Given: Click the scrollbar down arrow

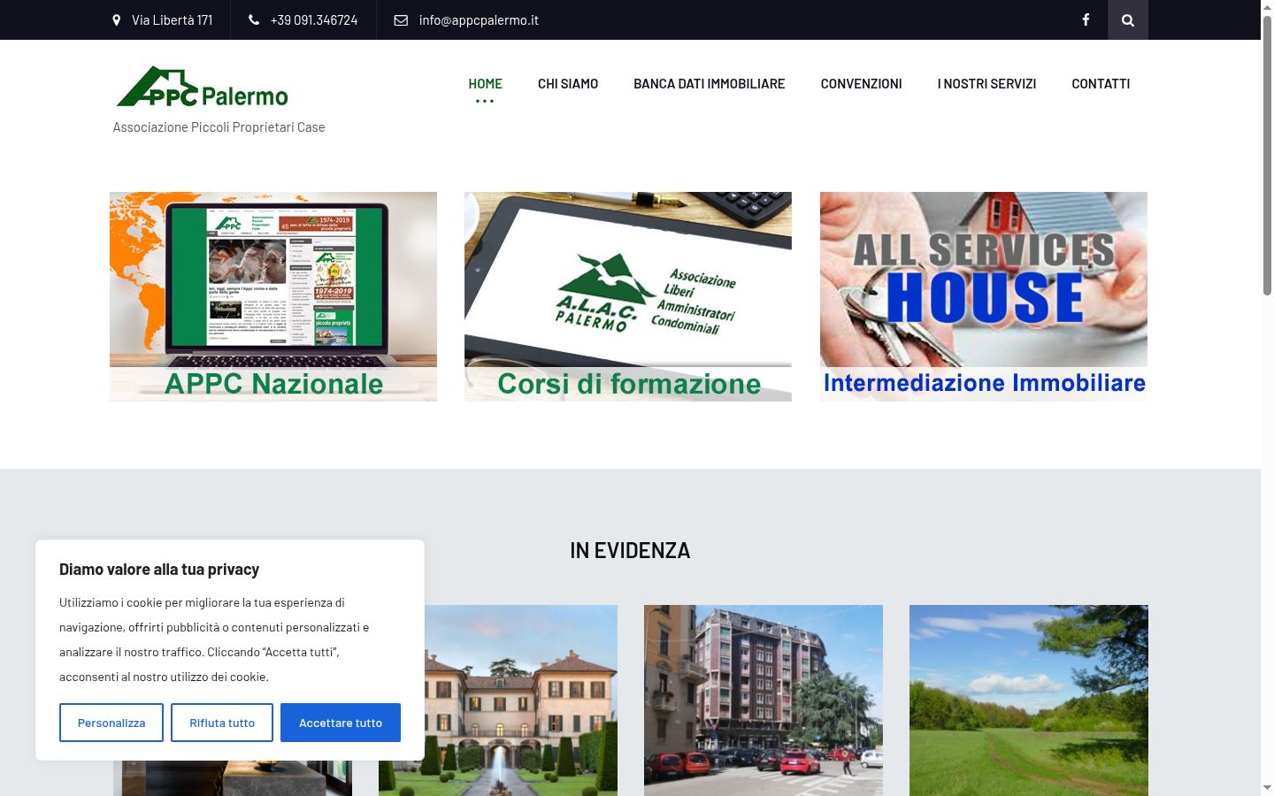Looking at the screenshot, I should pos(1267,788).
